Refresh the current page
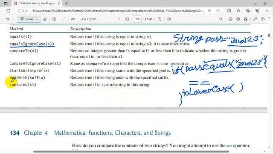The height and width of the screenshot is (154, 273). 8,11
